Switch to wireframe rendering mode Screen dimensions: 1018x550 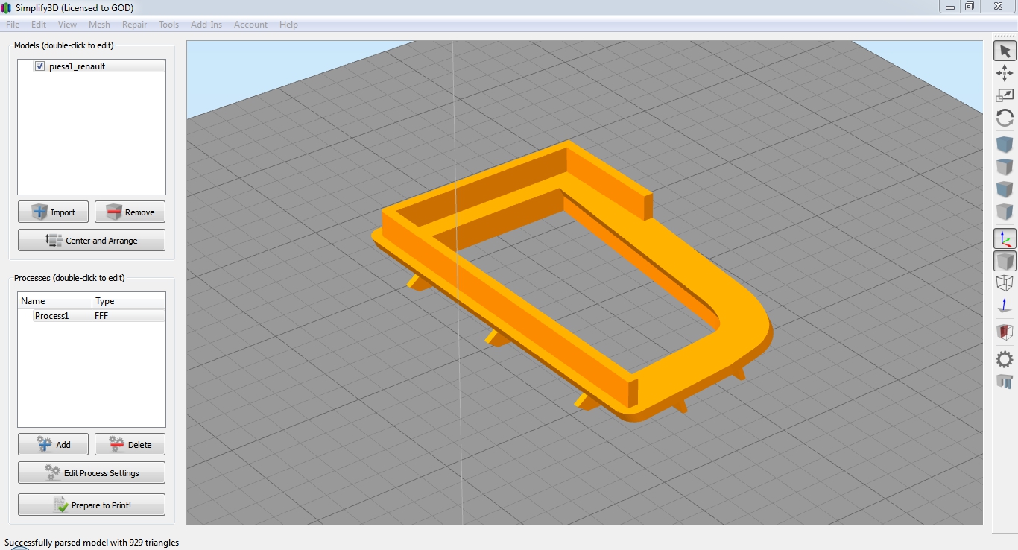tap(1005, 283)
